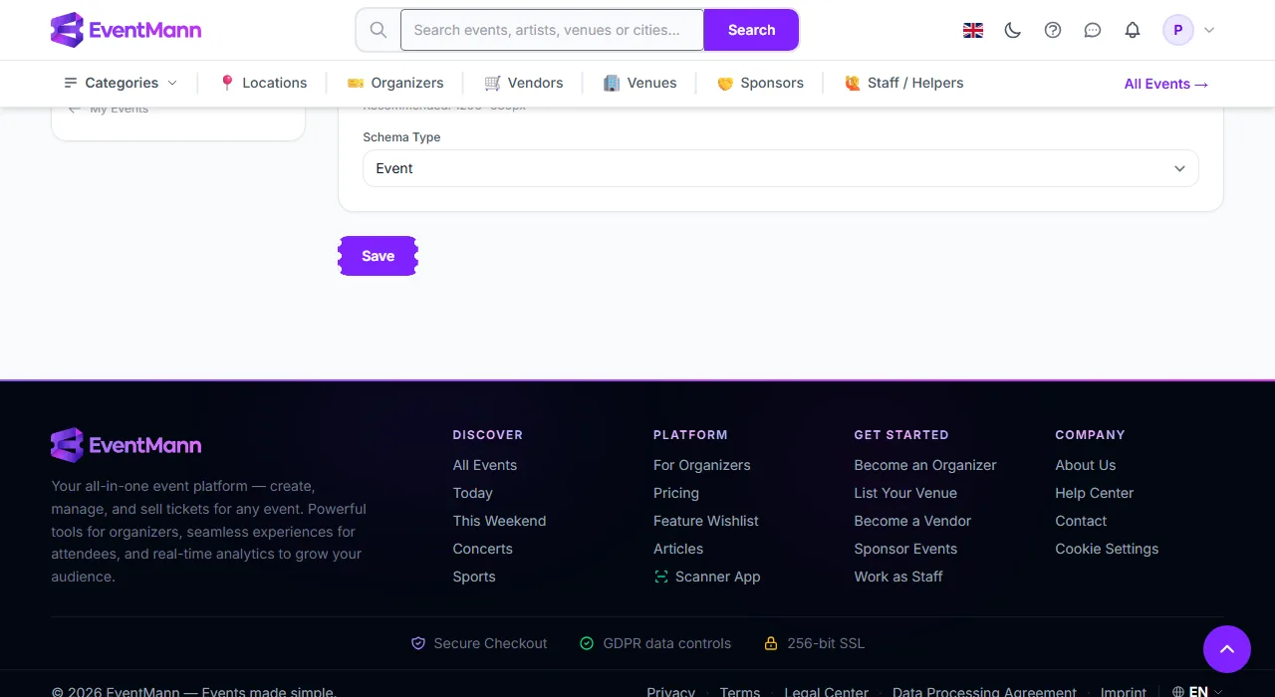This screenshot has width=1275, height=697.
Task: Click the purple Save button
Action: pos(379,256)
